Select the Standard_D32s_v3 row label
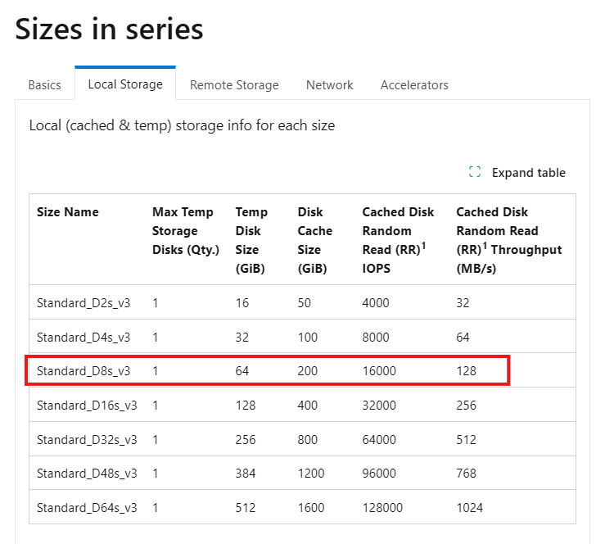The height and width of the screenshot is (544, 596). [x=87, y=440]
